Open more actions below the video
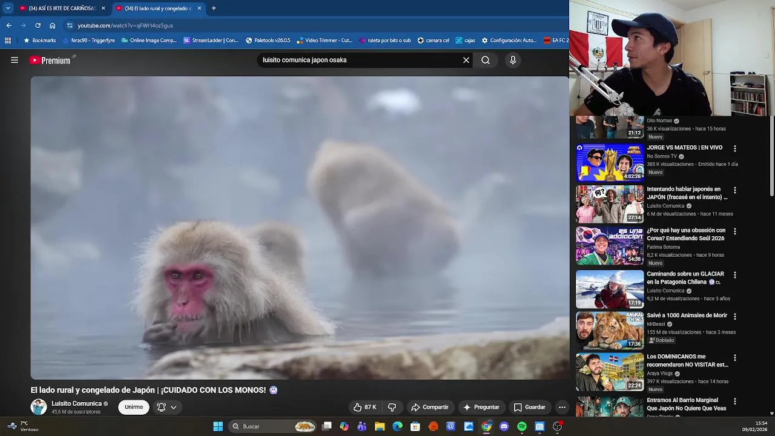This screenshot has width=775, height=436. (562, 407)
